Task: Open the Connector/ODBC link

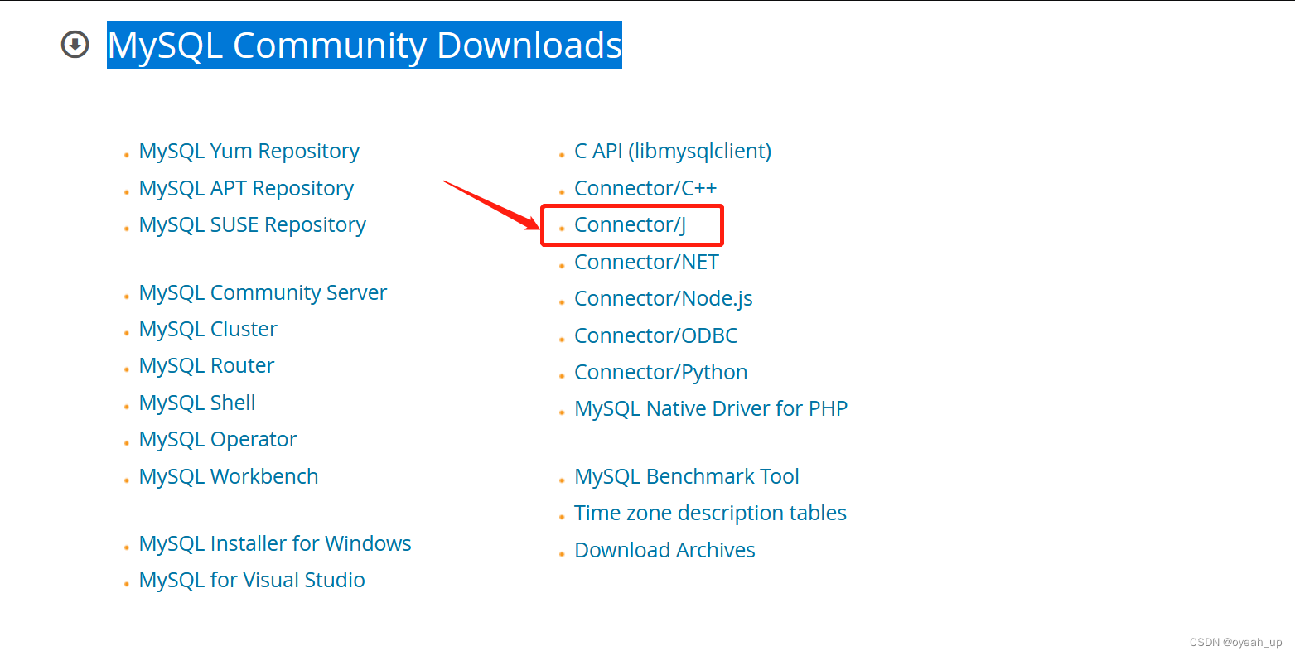Action: point(655,336)
